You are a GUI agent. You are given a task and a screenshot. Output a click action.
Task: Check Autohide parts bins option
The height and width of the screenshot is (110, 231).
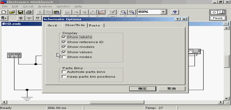click(x=64, y=72)
